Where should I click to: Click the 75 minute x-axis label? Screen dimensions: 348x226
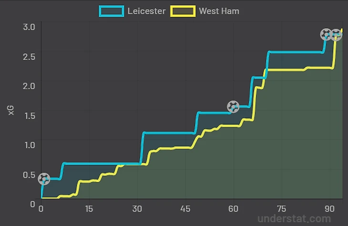tap(281, 209)
